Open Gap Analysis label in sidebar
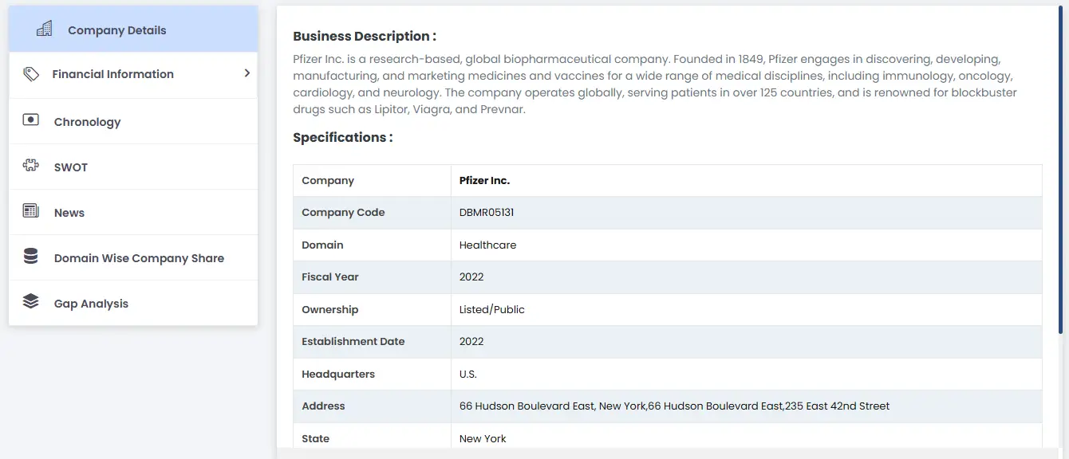Screen dimensions: 1069x459 coord(91,304)
